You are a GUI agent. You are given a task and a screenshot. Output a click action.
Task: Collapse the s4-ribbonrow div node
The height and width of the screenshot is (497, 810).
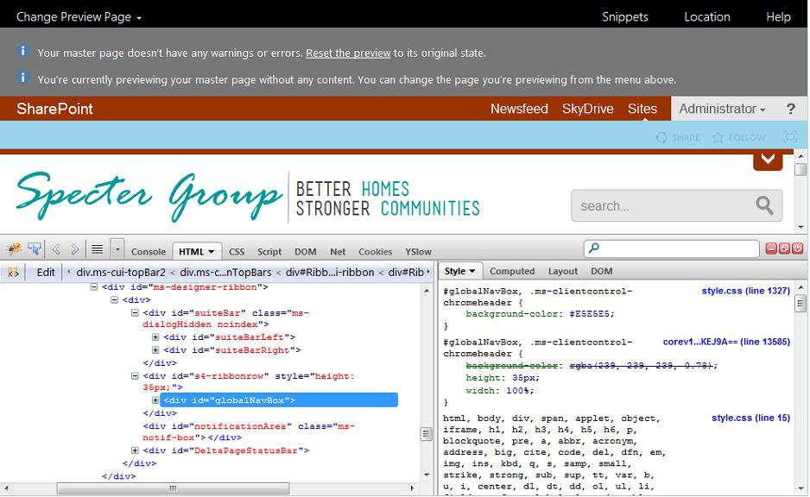pos(135,376)
